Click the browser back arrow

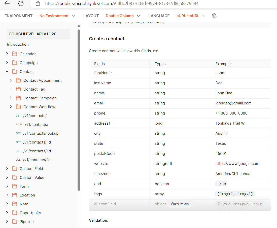tap(7, 4)
